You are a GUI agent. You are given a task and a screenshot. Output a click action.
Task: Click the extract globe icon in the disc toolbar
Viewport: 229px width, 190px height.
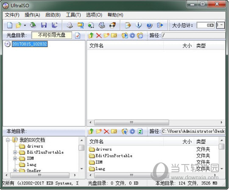[x=125, y=36]
